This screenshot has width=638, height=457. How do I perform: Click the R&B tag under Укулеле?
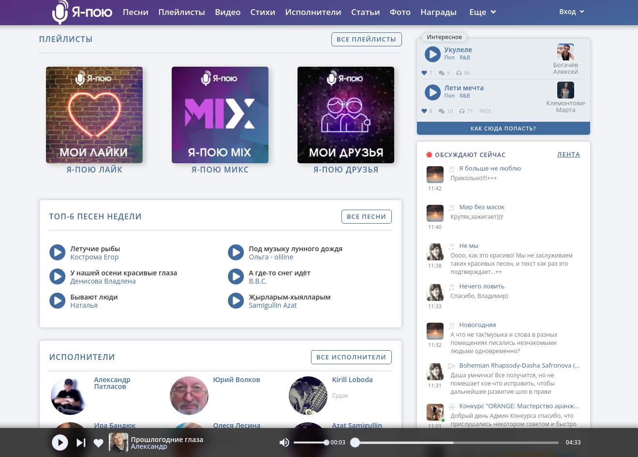(464, 57)
